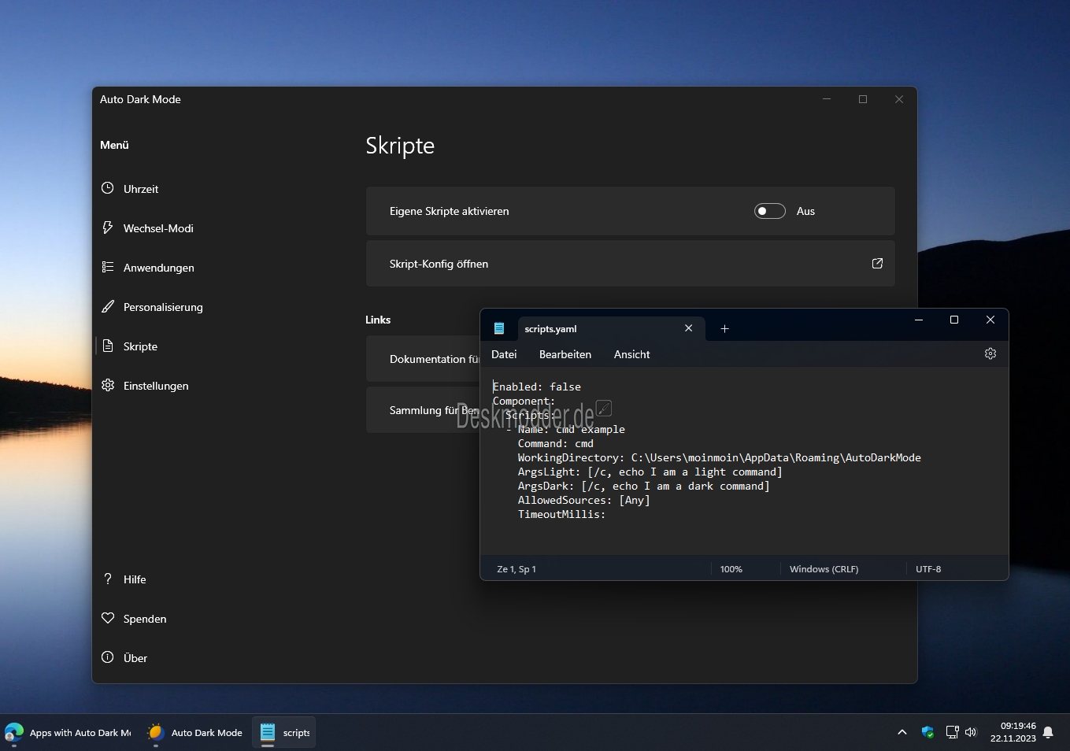Click the TimeoutMillis line
The height and width of the screenshot is (751, 1070).
pos(561,514)
